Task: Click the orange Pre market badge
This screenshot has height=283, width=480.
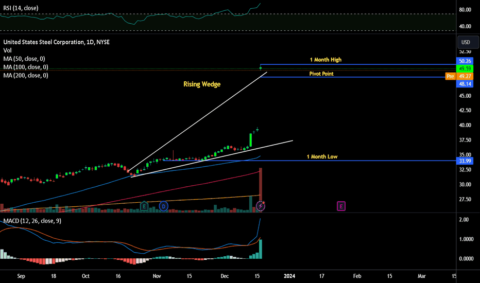Action: click(450, 76)
